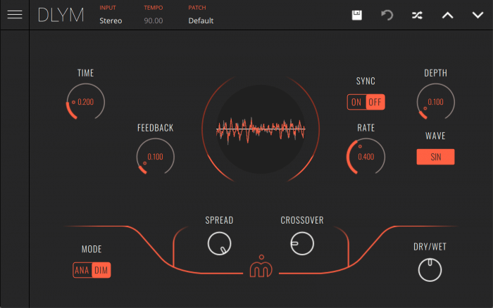Viewport: 493px width, 308px height.
Task: Turn Sync OFF
Action: tap(375, 102)
